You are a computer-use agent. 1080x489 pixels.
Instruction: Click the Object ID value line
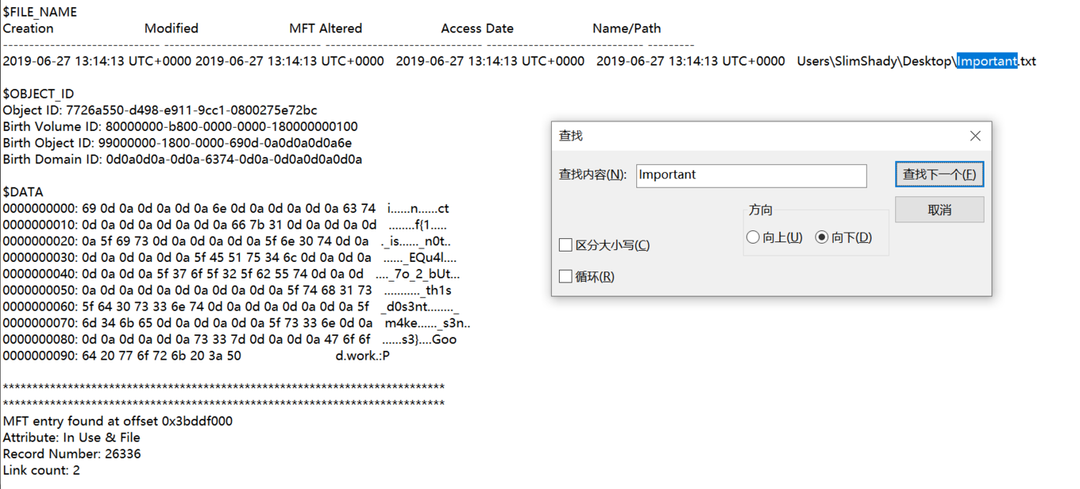pyautogui.click(x=159, y=110)
